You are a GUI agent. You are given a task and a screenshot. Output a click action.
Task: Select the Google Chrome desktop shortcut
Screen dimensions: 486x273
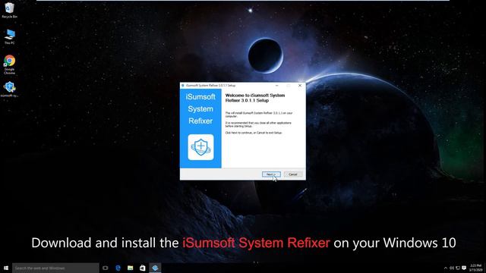click(10, 64)
